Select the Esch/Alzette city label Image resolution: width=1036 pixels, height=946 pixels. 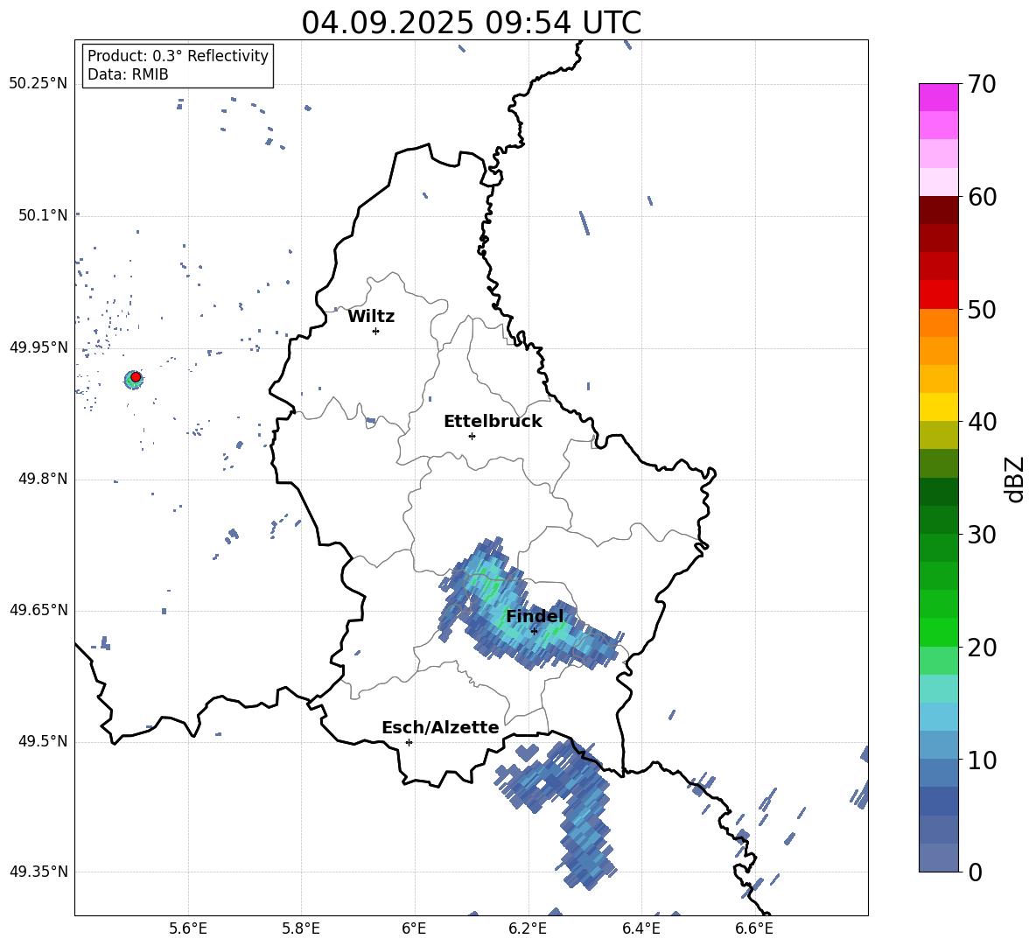click(440, 727)
